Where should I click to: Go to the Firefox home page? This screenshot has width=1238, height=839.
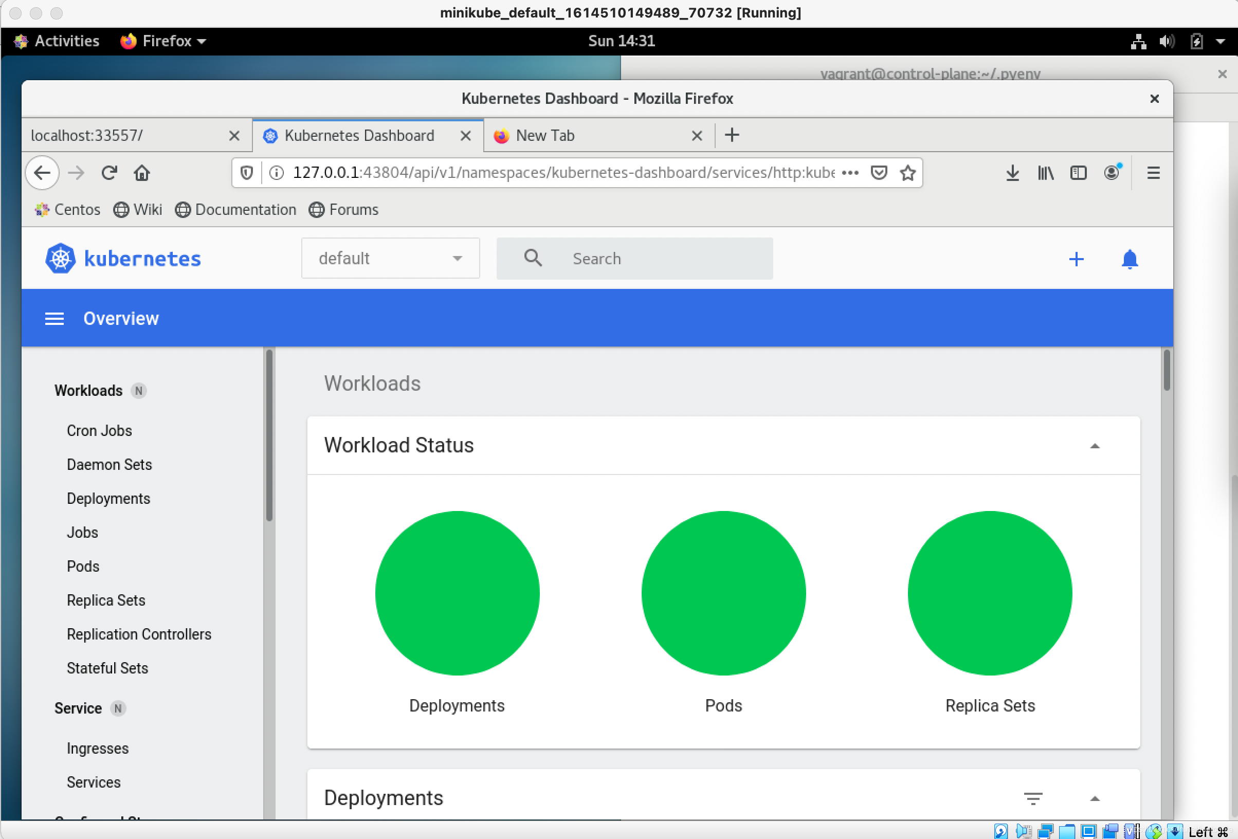[x=142, y=173]
